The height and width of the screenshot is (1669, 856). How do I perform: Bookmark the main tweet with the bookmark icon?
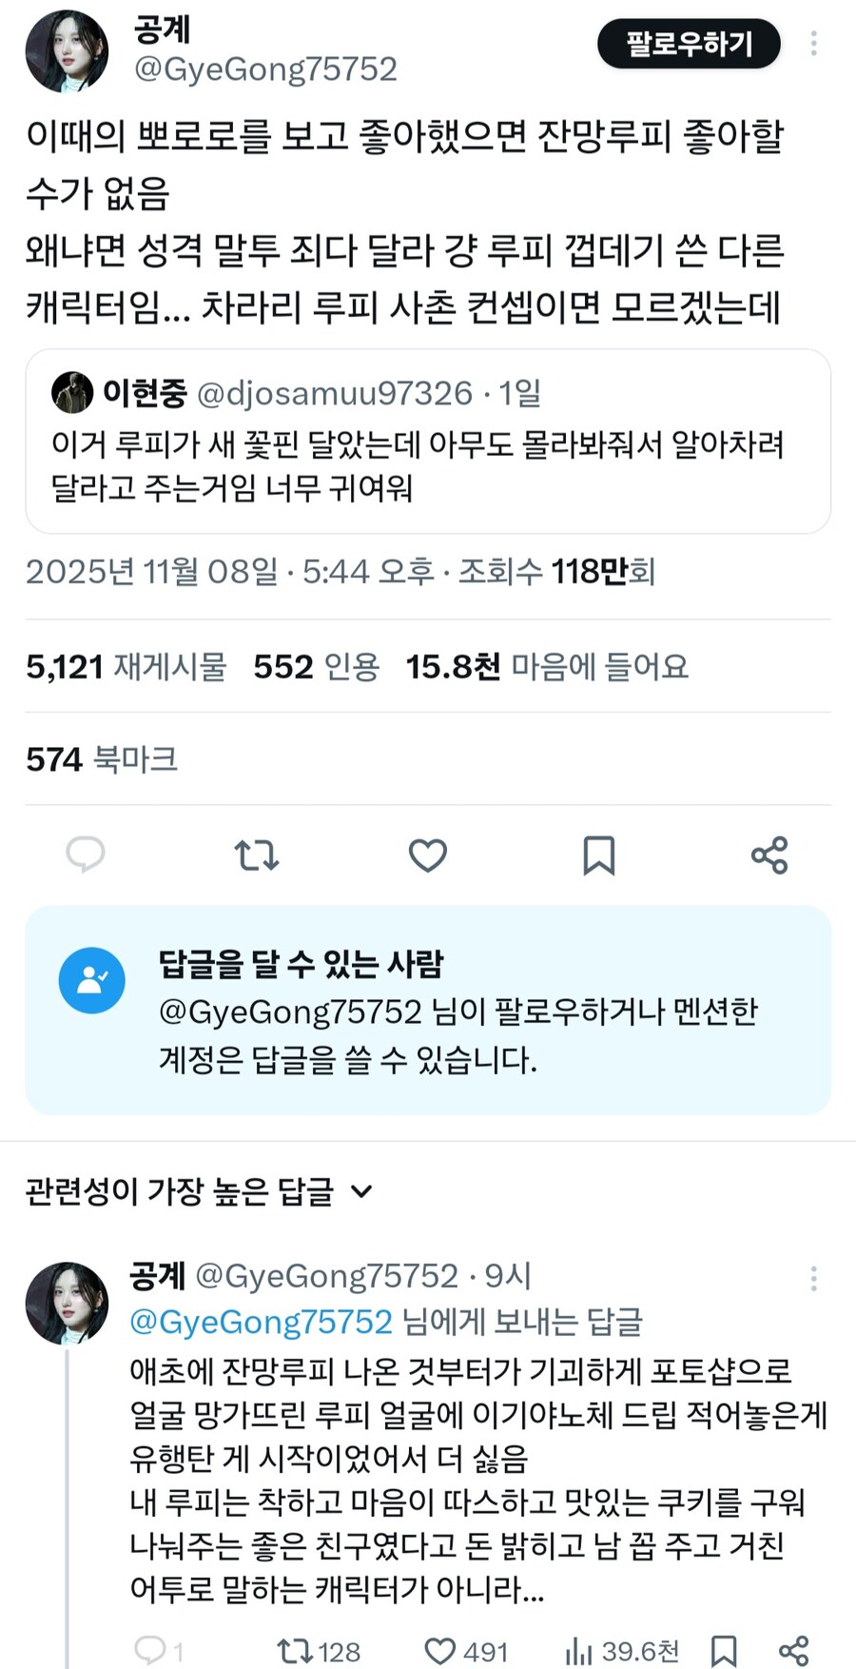598,855
